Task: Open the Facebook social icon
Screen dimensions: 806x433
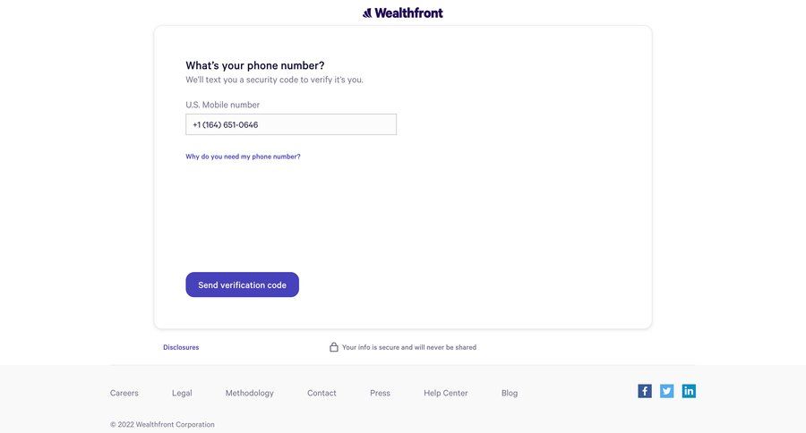Action: click(645, 391)
